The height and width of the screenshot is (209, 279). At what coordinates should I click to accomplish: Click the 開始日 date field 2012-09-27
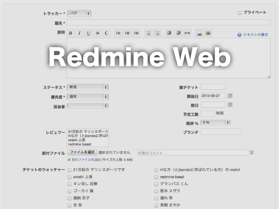pos(213,96)
